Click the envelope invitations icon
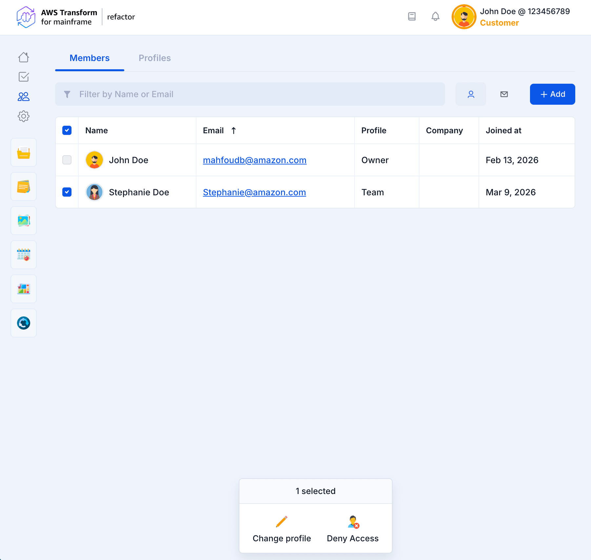Viewport: 591px width, 560px height. click(504, 94)
